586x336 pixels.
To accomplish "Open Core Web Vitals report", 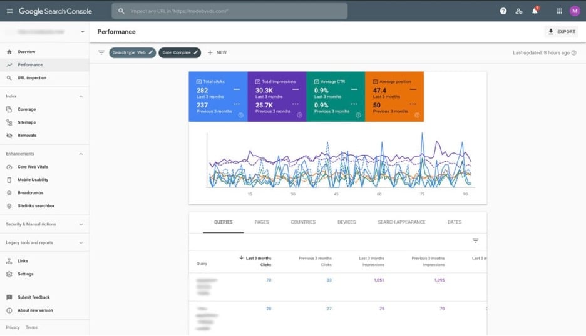I will click(44, 167).
